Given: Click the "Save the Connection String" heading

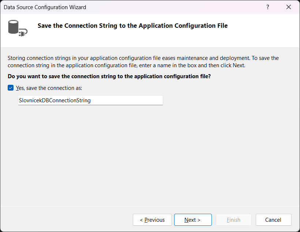Looking at the screenshot, I should pyautogui.click(x=132, y=26).
